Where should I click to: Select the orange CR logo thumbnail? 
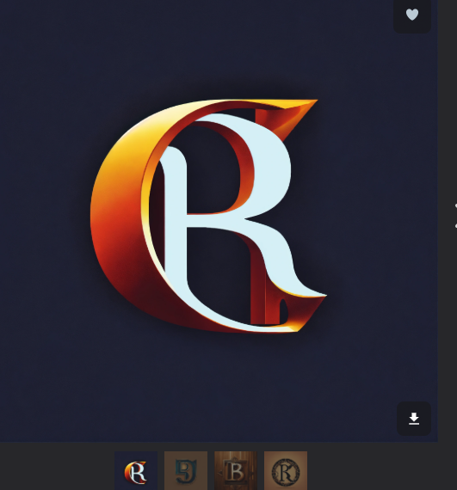[136, 470]
